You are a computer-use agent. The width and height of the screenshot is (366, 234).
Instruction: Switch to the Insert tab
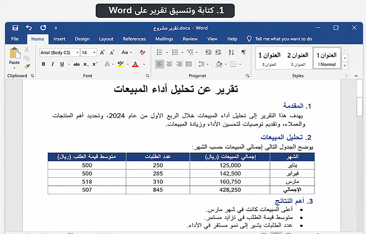coord(59,39)
